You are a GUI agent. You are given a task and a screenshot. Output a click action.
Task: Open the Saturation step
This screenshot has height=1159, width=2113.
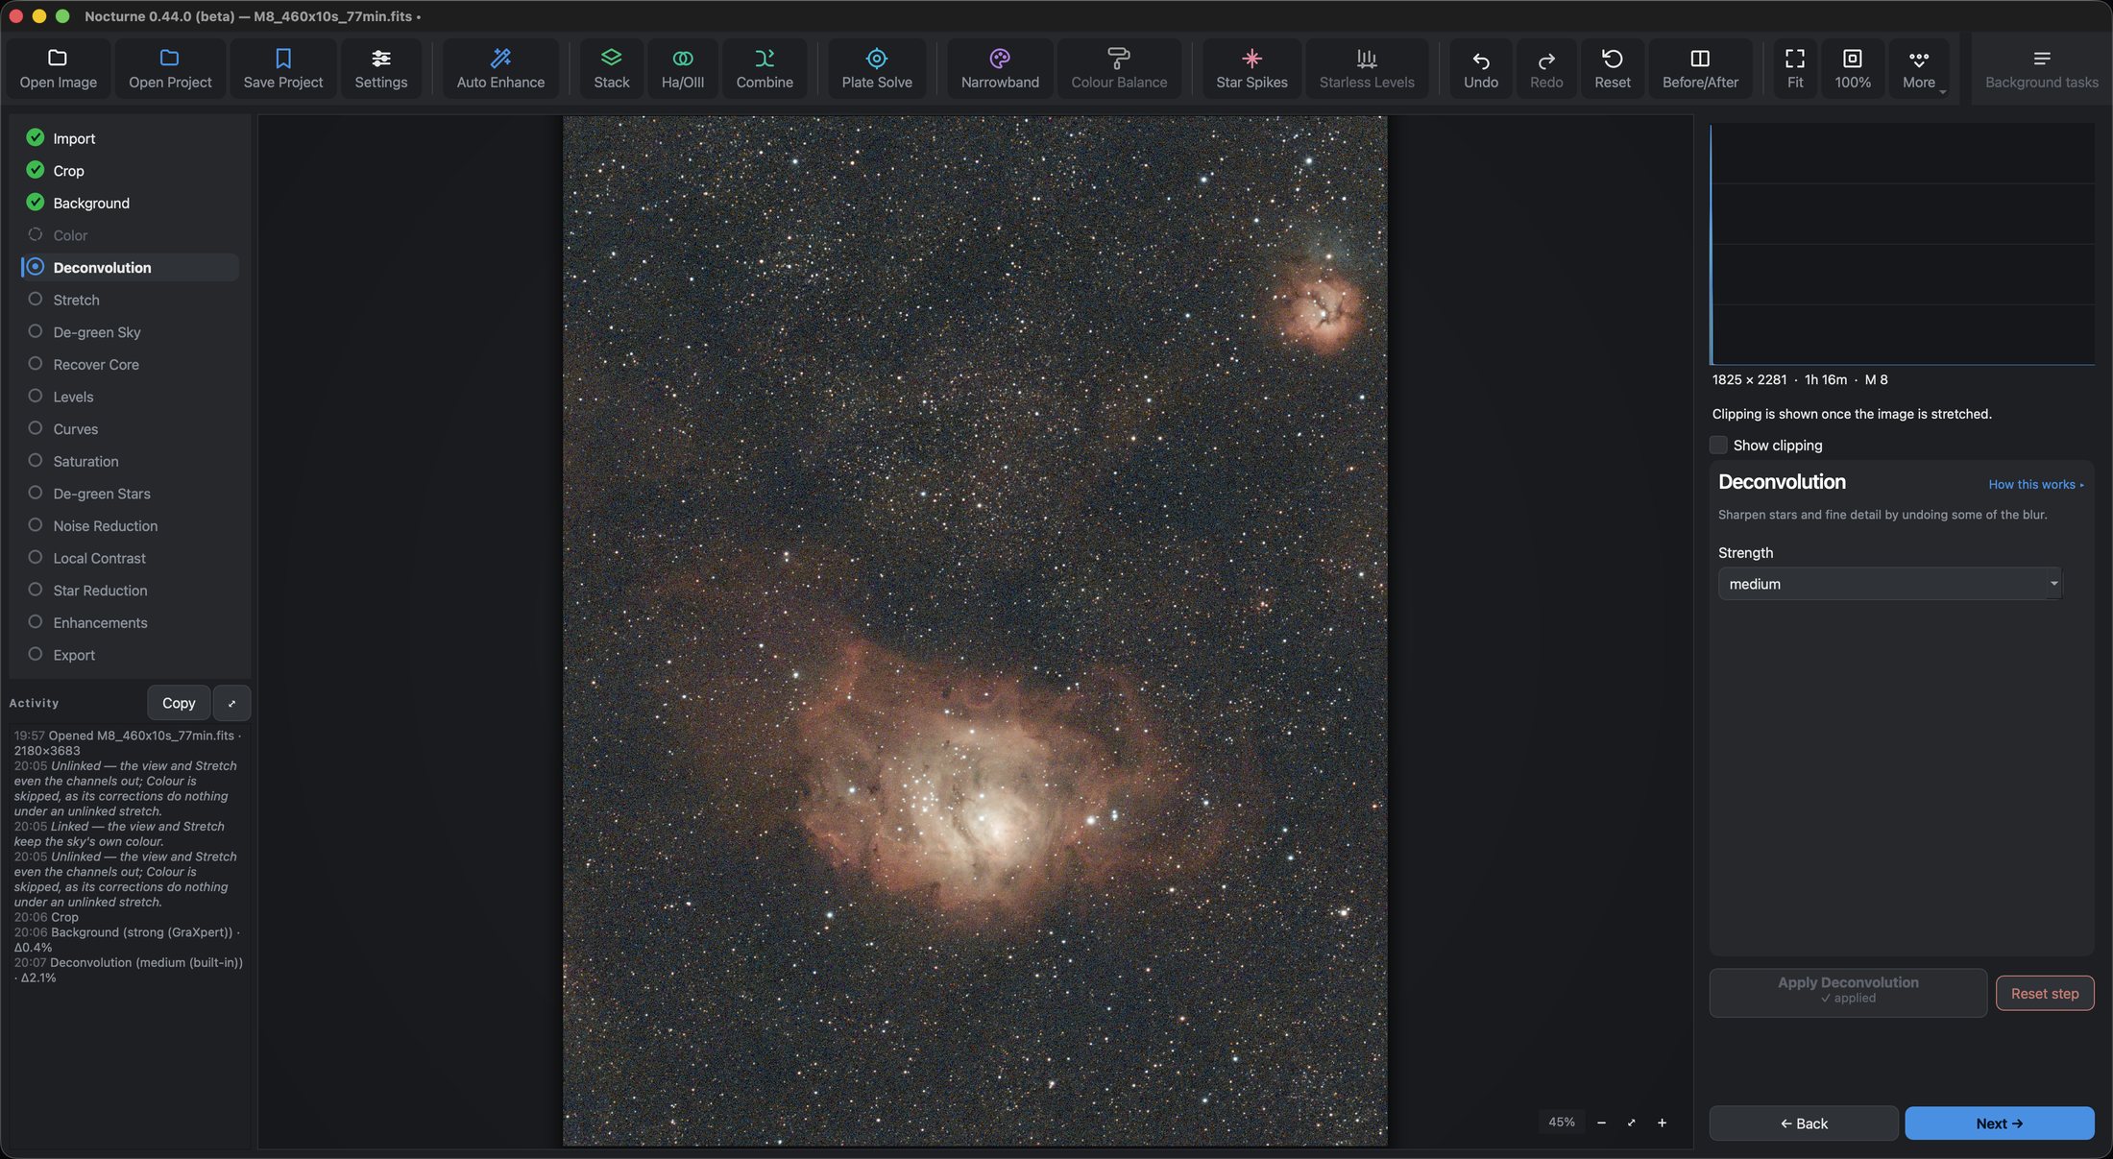click(129, 461)
